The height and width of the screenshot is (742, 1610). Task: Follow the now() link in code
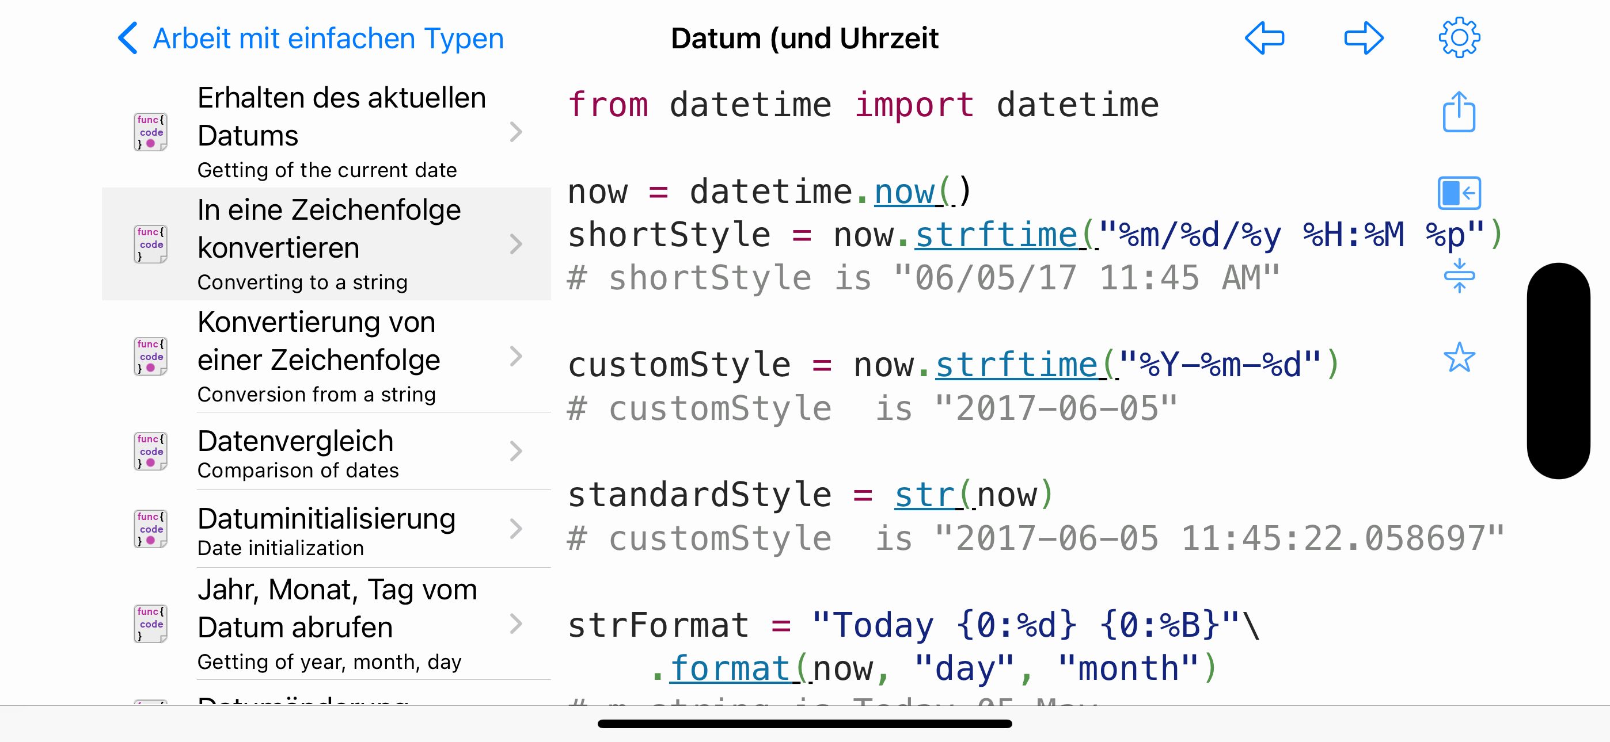point(914,192)
